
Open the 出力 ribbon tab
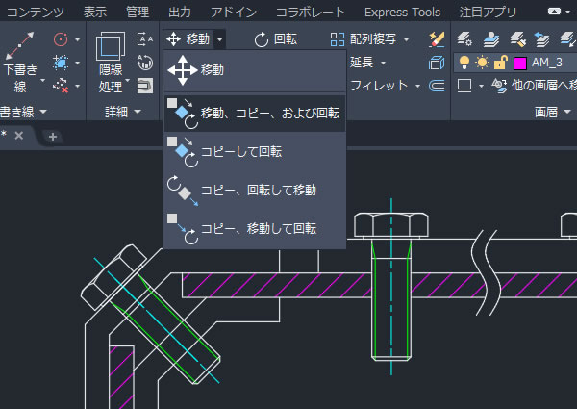pos(180,13)
